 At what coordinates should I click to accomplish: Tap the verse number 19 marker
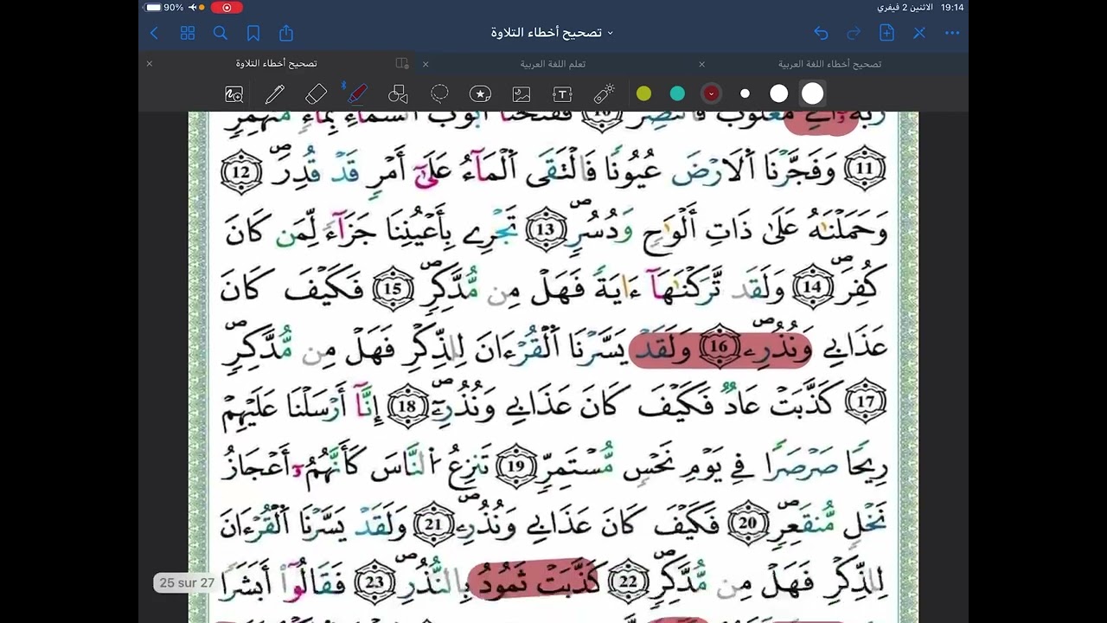(515, 465)
